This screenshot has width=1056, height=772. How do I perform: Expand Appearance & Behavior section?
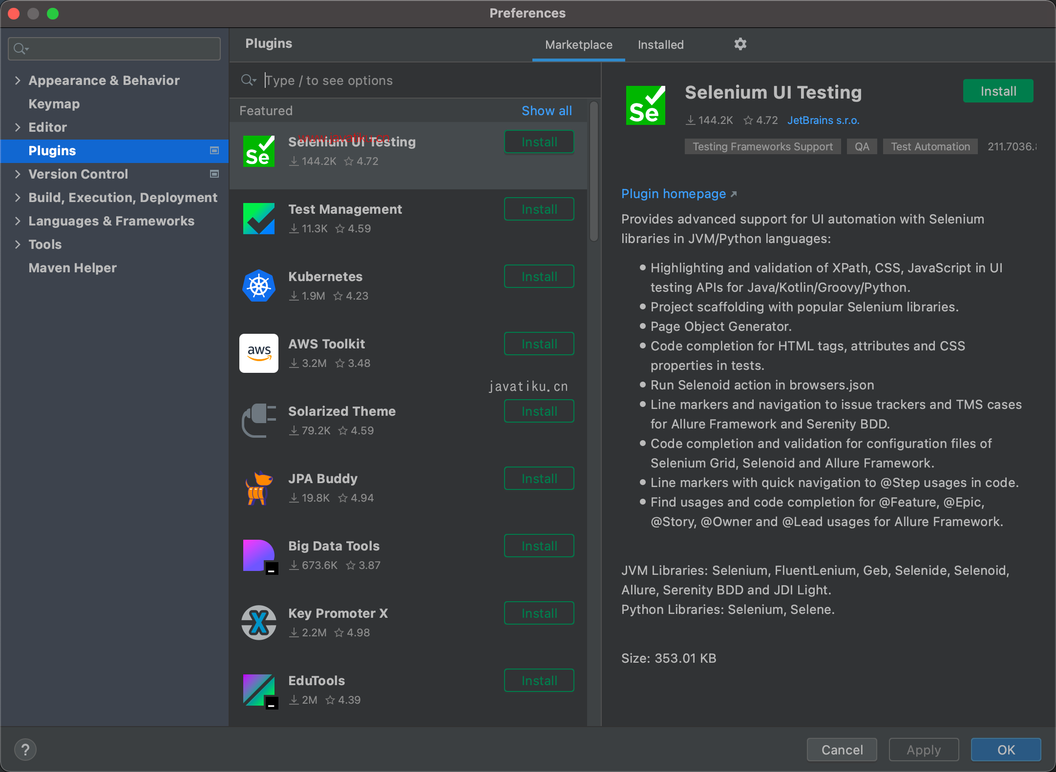[18, 81]
